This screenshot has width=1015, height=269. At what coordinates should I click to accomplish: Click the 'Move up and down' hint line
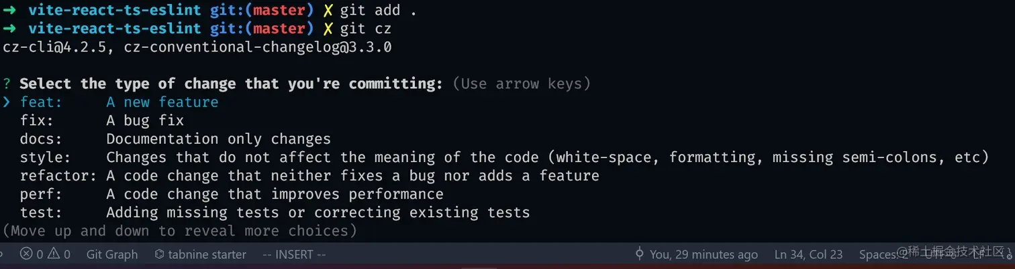pos(180,231)
